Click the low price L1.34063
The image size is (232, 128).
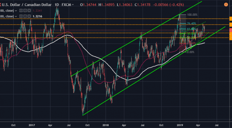coord(124,5)
